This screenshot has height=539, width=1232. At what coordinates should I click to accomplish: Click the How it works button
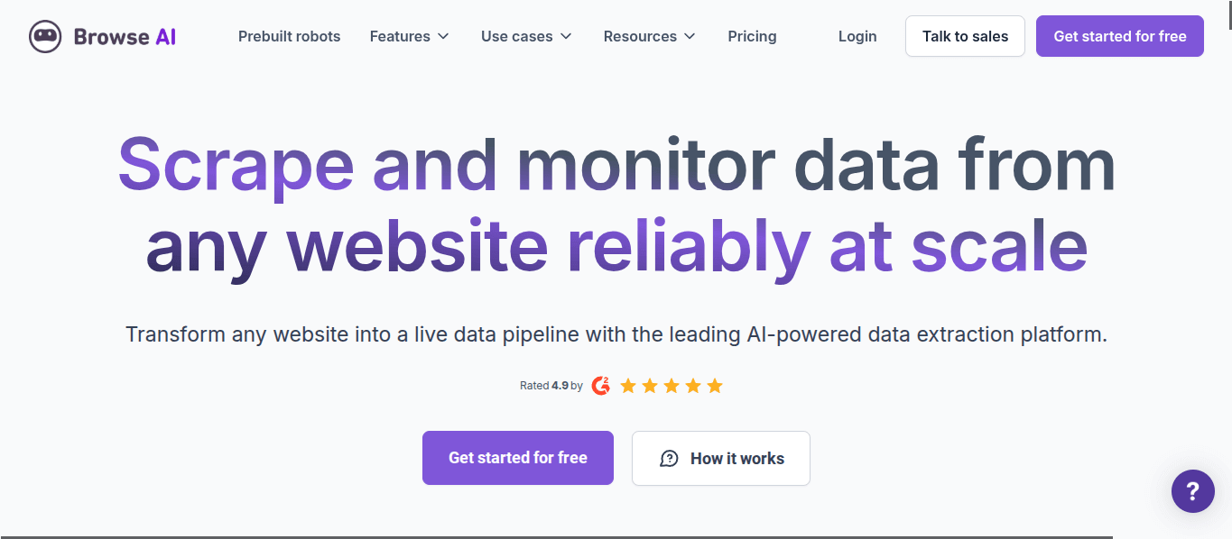click(x=721, y=458)
